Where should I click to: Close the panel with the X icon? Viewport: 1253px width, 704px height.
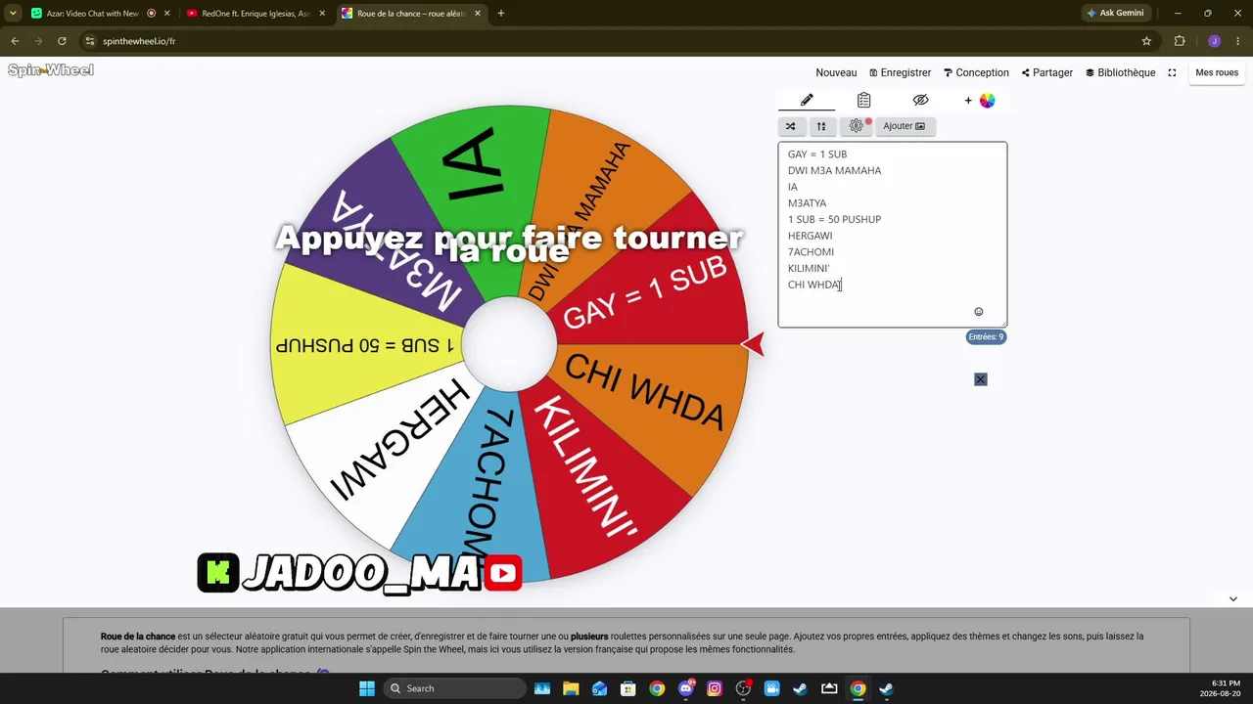click(981, 379)
